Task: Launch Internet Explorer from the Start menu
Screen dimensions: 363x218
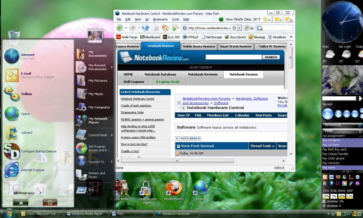Action: (24, 170)
